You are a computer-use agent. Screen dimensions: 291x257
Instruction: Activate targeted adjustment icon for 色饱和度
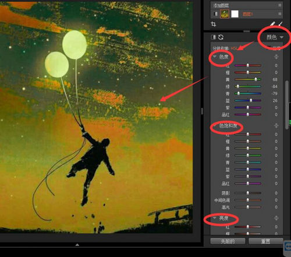pos(276,126)
